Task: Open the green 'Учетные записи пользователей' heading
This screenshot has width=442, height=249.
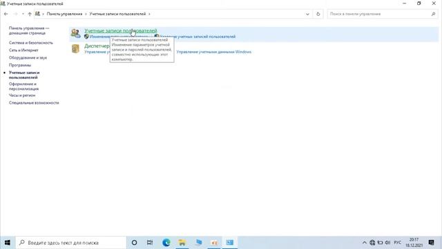Action: point(121,30)
